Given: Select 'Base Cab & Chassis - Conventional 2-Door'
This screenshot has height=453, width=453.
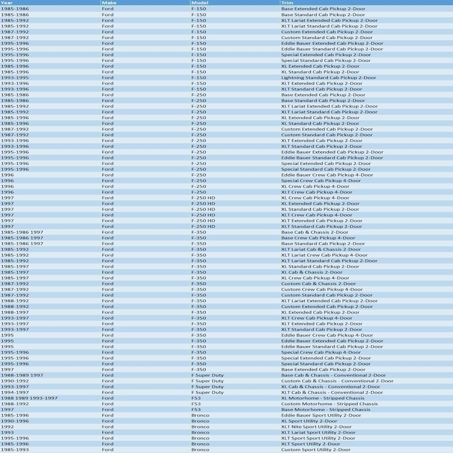Looking at the screenshot, I should click(333, 375).
